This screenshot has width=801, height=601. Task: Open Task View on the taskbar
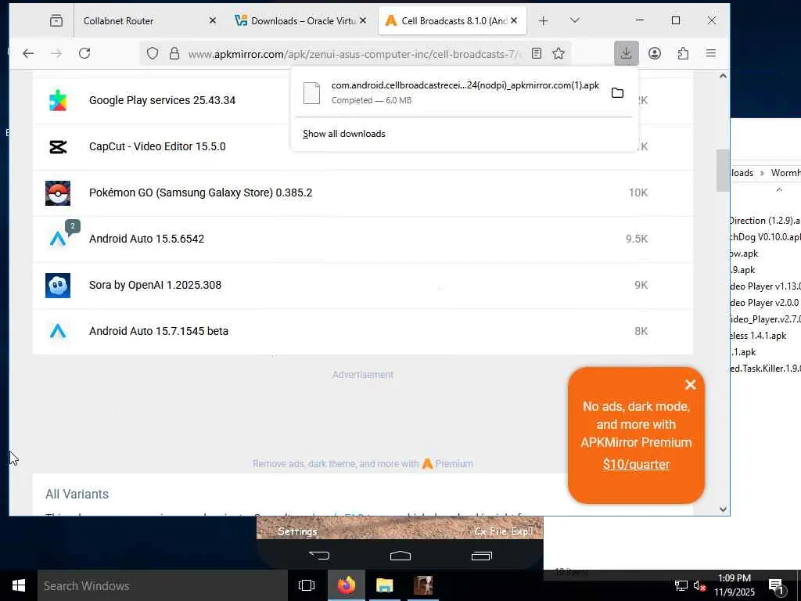(x=307, y=585)
